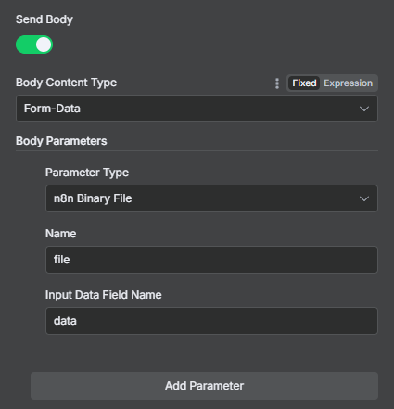
Task: Switch to Expression mode
Action: [x=348, y=83]
